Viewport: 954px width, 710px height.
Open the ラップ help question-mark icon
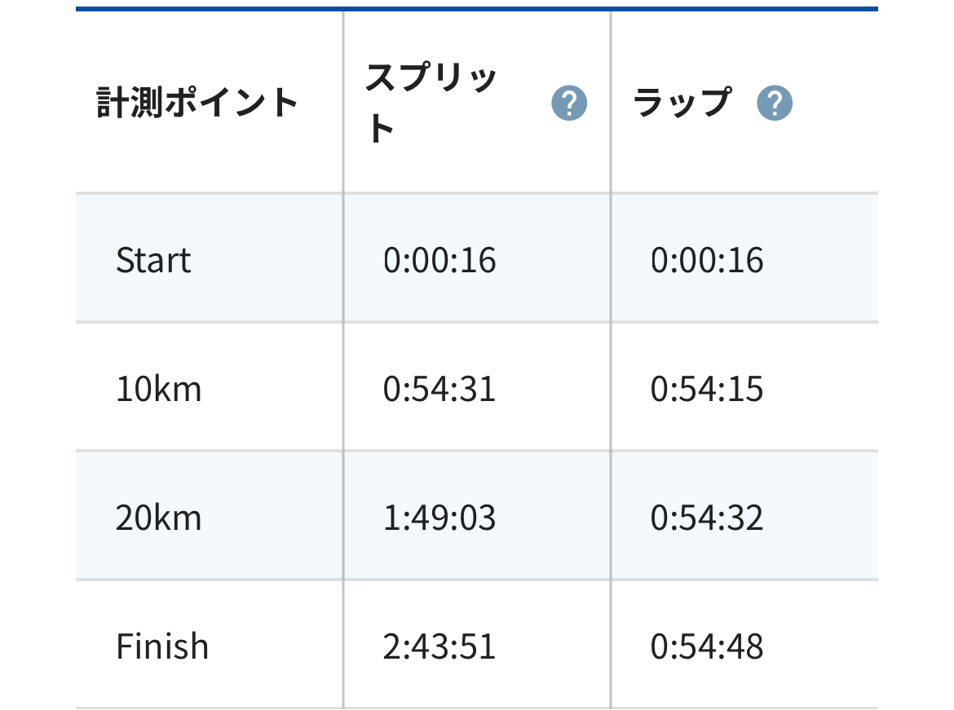pyautogui.click(x=774, y=103)
